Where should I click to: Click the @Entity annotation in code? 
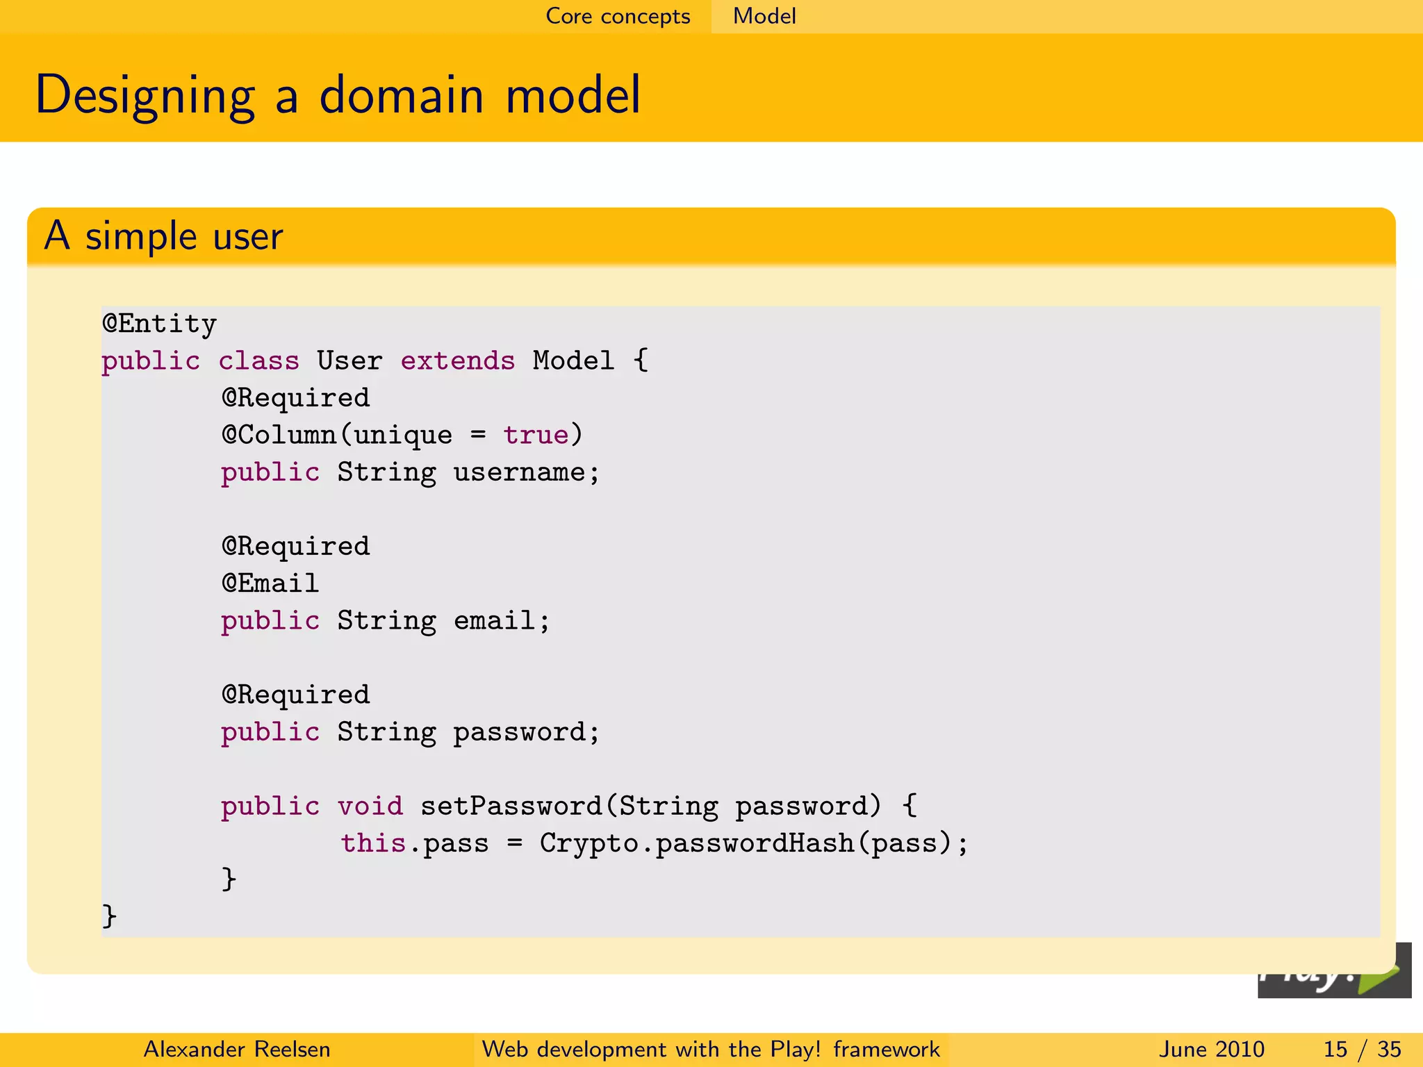(159, 324)
